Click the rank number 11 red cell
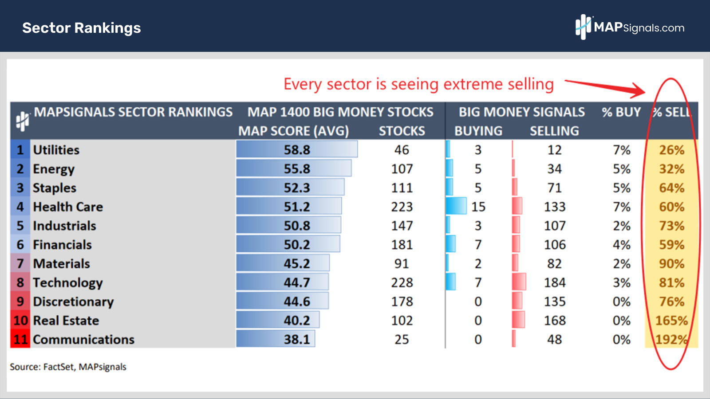Image resolution: width=710 pixels, height=399 pixels. pyautogui.click(x=20, y=340)
